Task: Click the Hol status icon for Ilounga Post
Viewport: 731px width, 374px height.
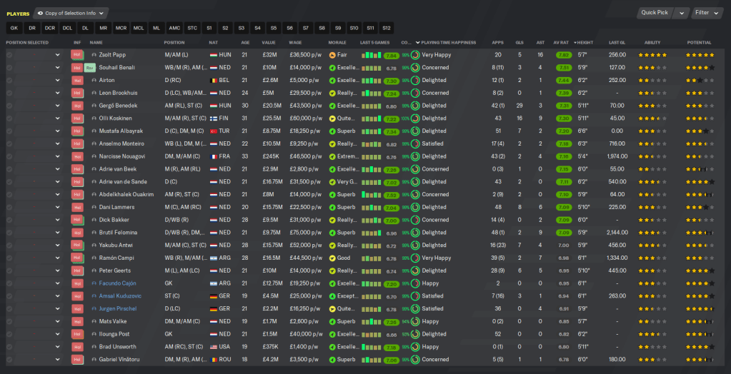Action: click(x=77, y=334)
